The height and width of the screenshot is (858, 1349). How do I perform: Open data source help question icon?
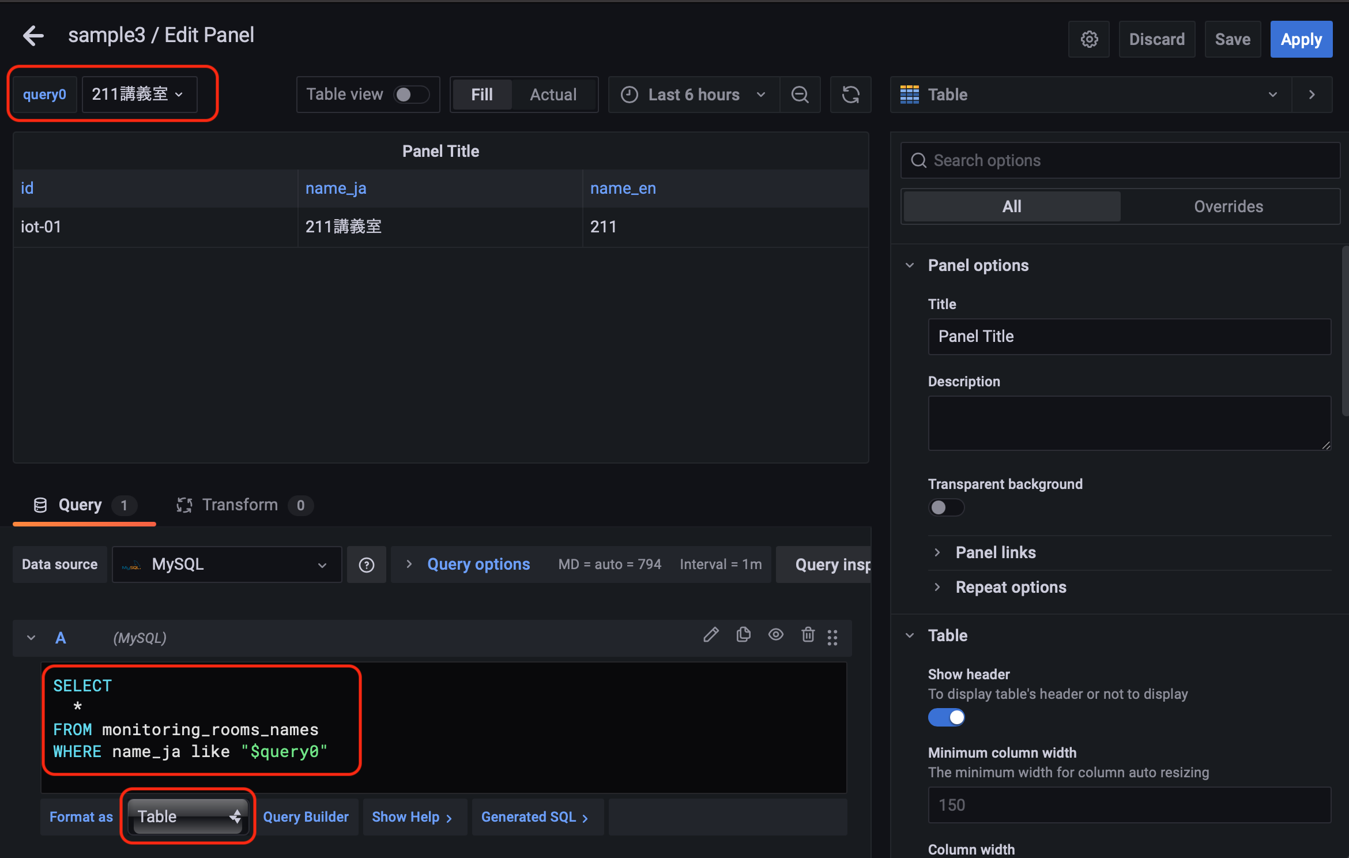pyautogui.click(x=367, y=565)
